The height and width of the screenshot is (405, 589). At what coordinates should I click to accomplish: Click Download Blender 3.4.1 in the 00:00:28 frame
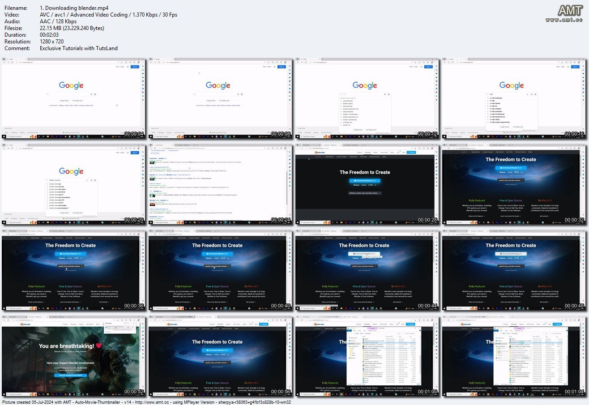pyautogui.click(x=365, y=180)
